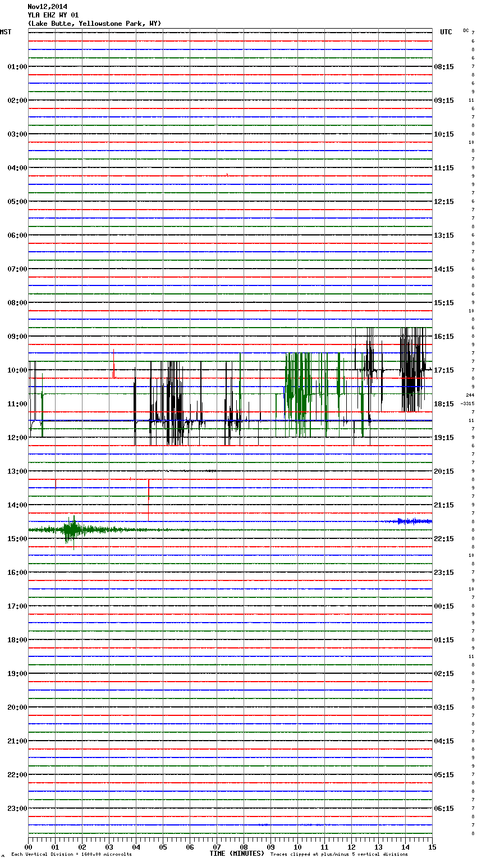Click the Traces clipped at plus/minus 5 footnote
477x862 pixels.
(x=339, y=855)
